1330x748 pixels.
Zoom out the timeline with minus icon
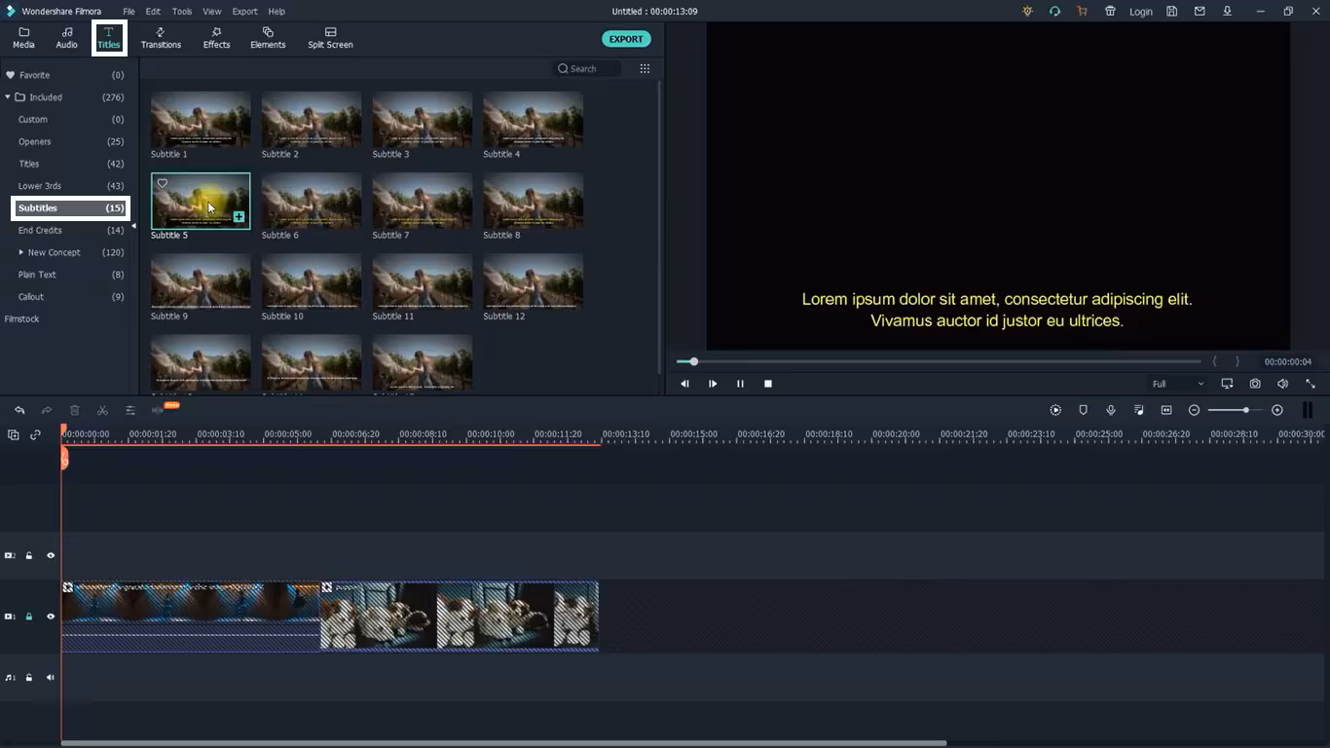[x=1194, y=410]
